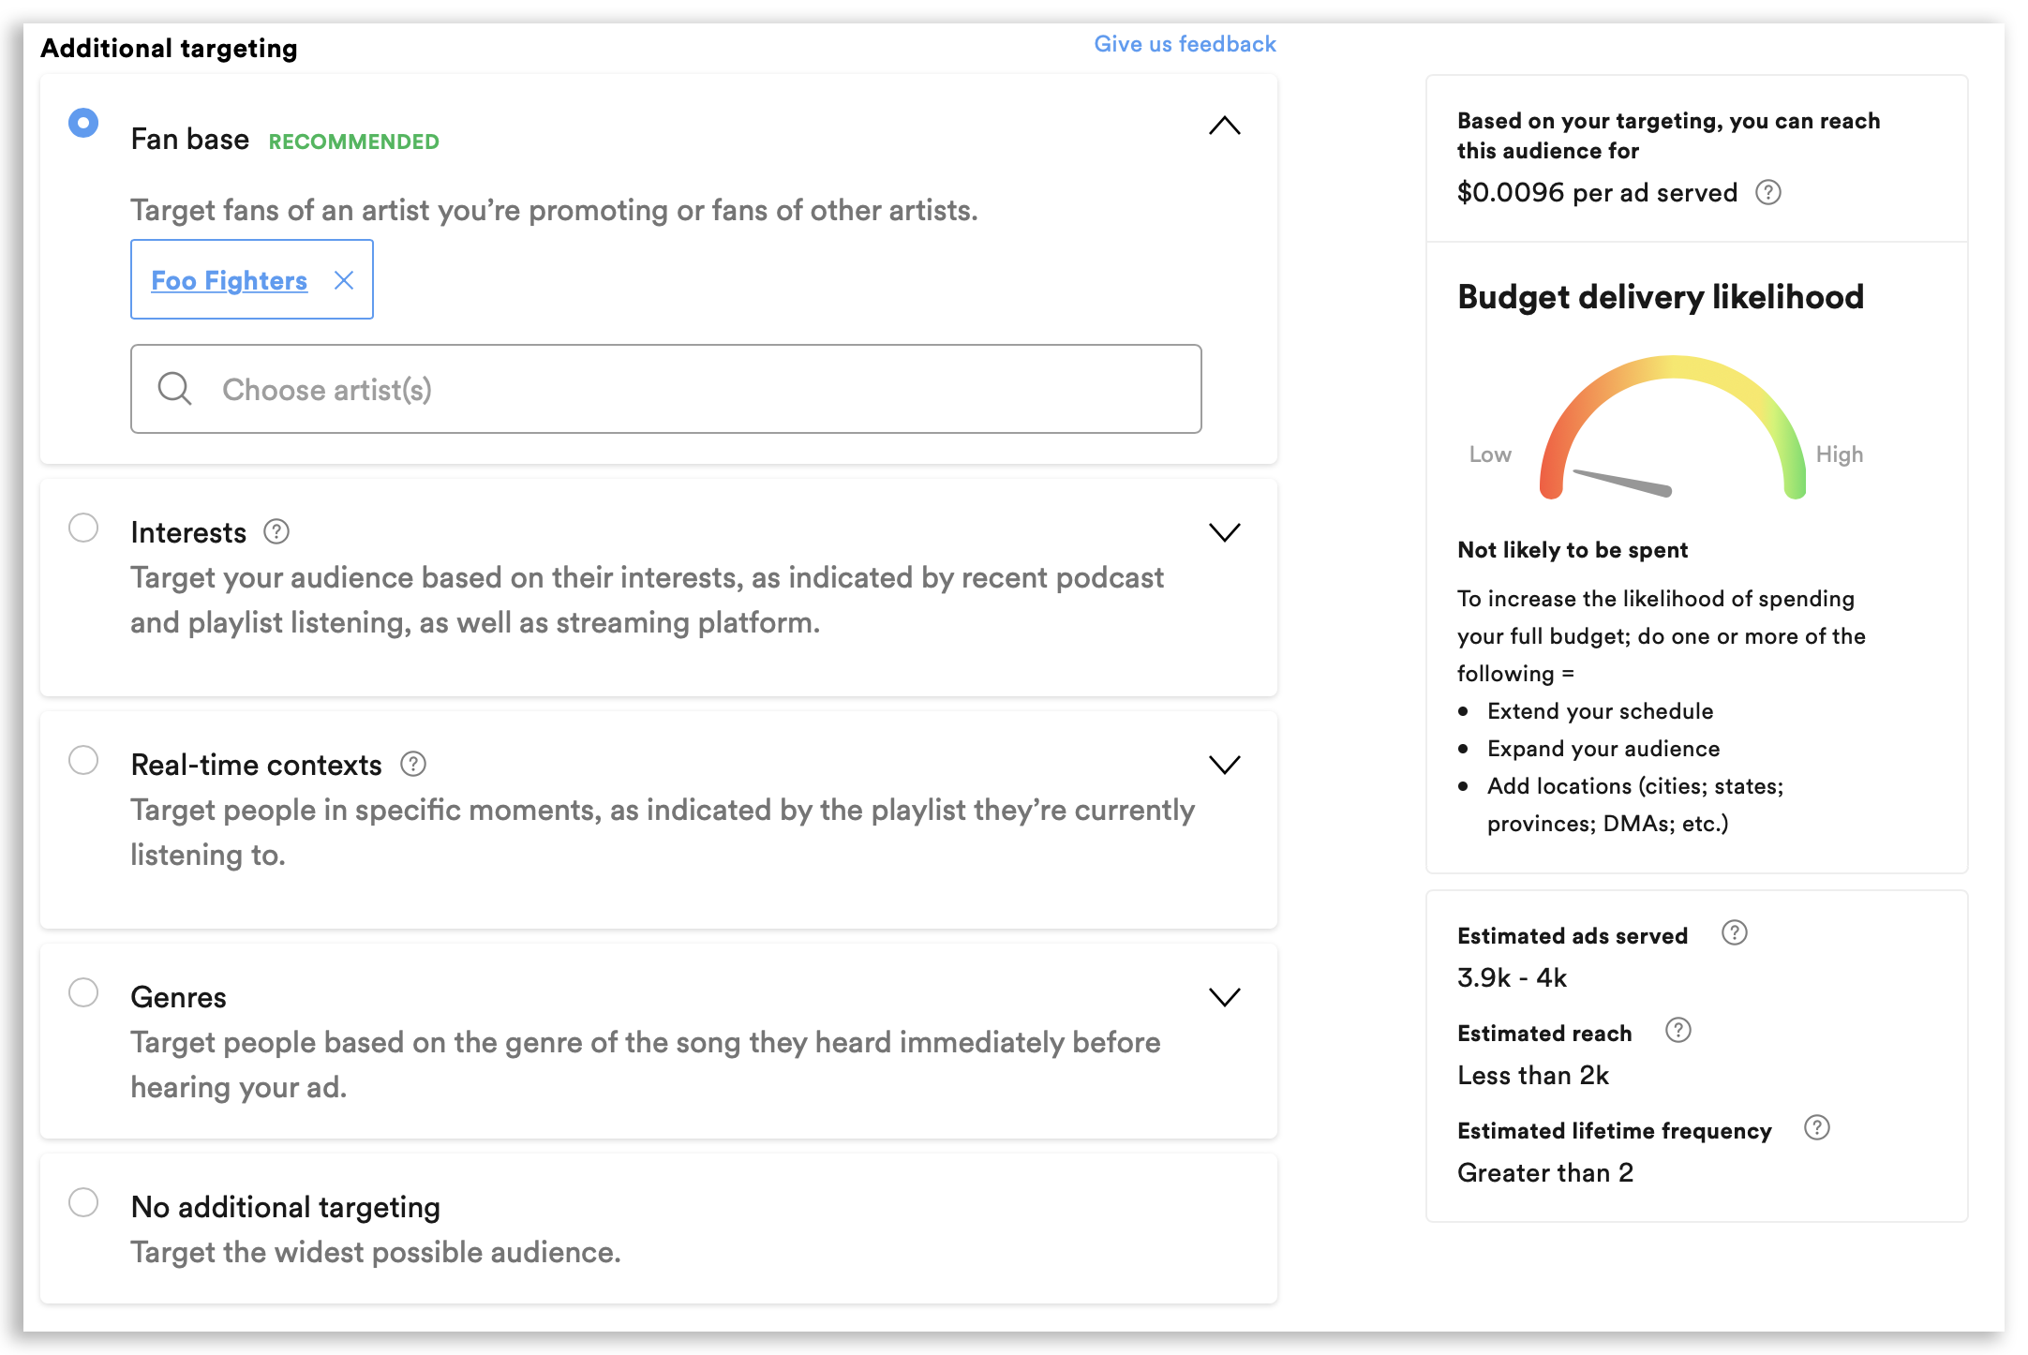This screenshot has height=1355, width=2028.
Task: Click the Extend your schedule bullet
Action: tap(1600, 711)
